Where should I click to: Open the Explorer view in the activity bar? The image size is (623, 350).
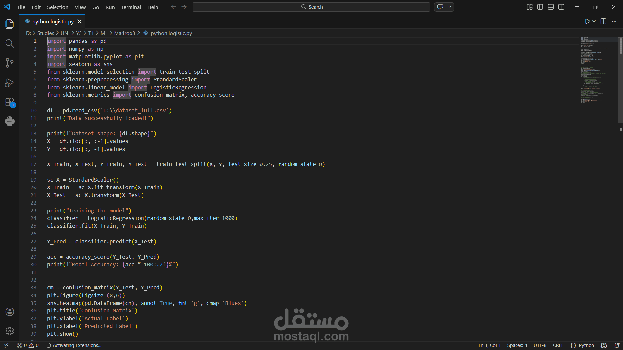[10, 24]
